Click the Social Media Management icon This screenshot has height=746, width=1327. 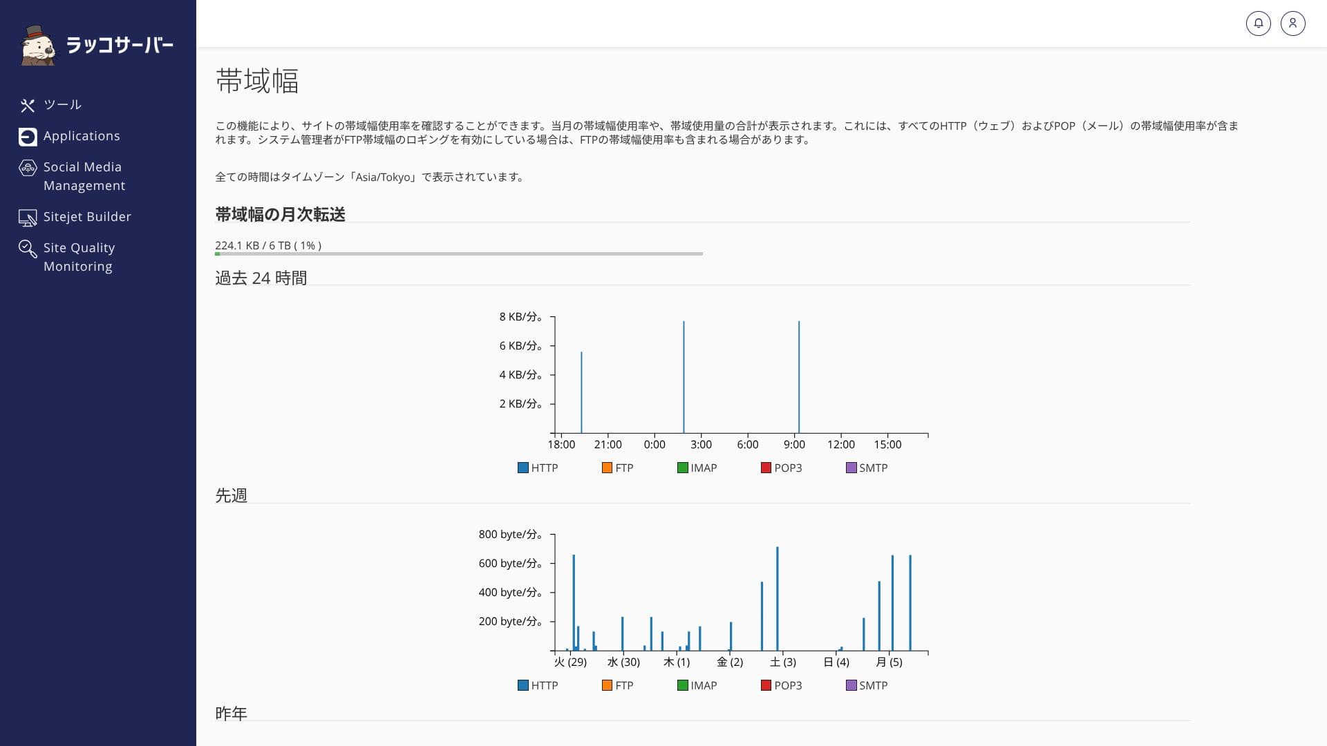(x=28, y=168)
